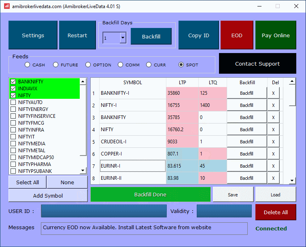Check the NIFTYINFRA checkbox
This screenshot has width=306, height=247.
[x=13, y=130]
